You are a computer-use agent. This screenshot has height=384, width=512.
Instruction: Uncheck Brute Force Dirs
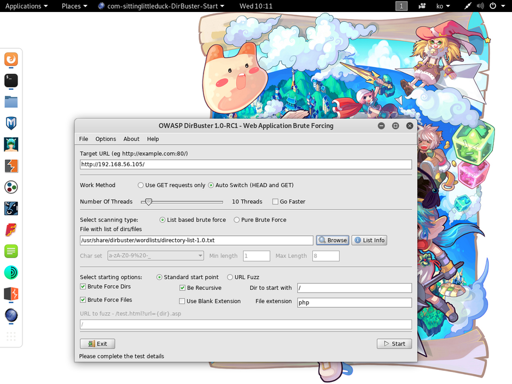(x=83, y=287)
